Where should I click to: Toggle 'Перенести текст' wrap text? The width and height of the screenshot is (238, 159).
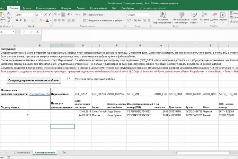coord(93,15)
